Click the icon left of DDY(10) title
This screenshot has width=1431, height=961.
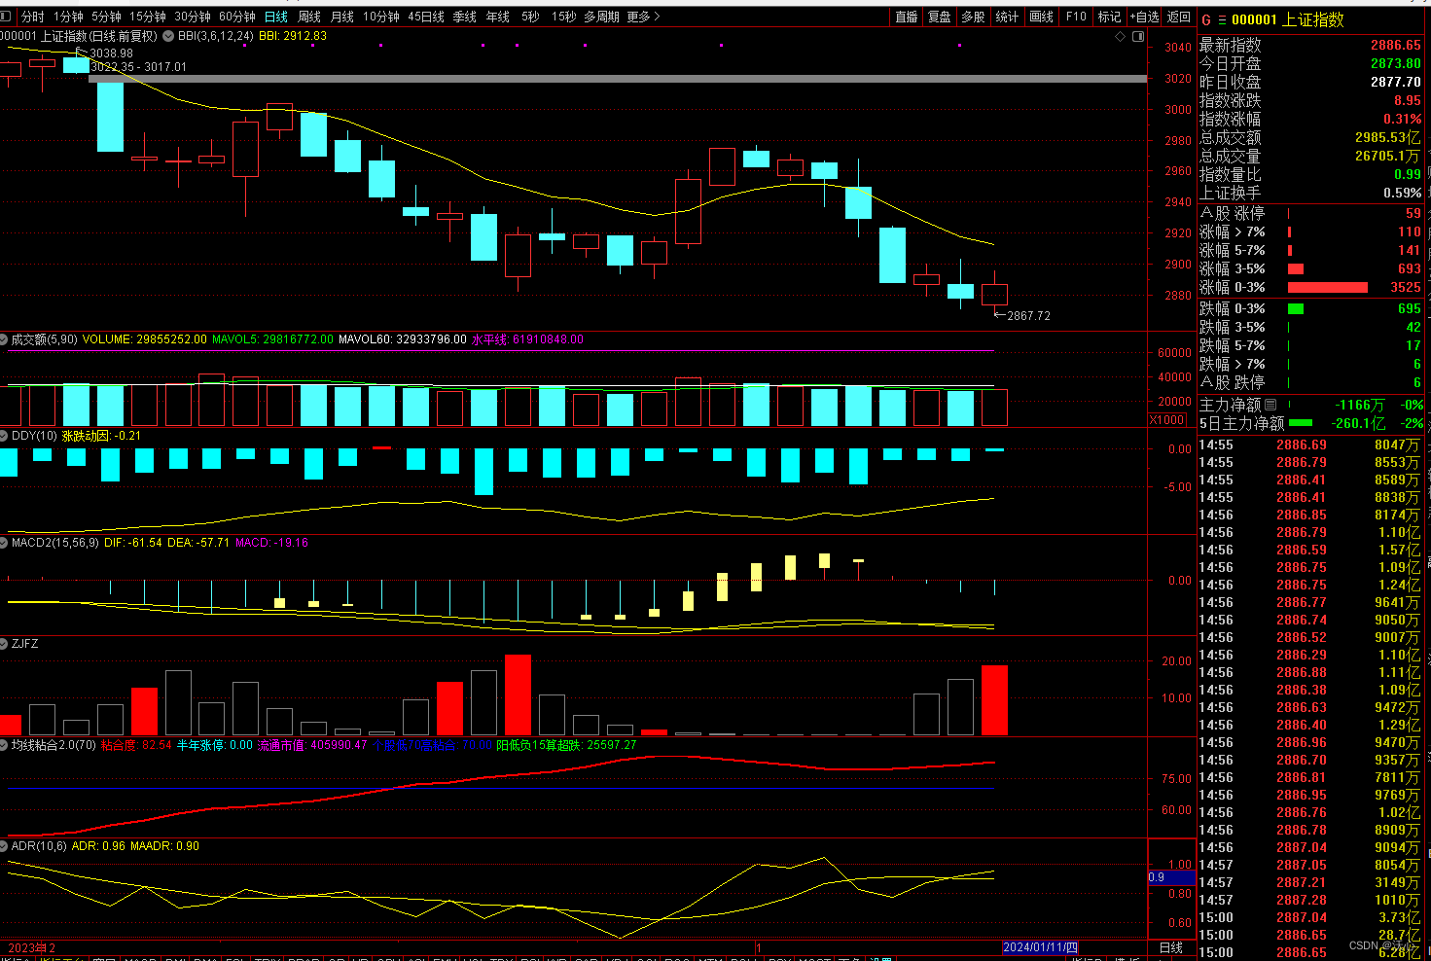click(5, 436)
